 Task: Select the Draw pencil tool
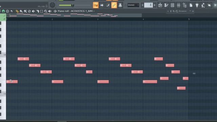pyautogui.click(x=17, y=11)
